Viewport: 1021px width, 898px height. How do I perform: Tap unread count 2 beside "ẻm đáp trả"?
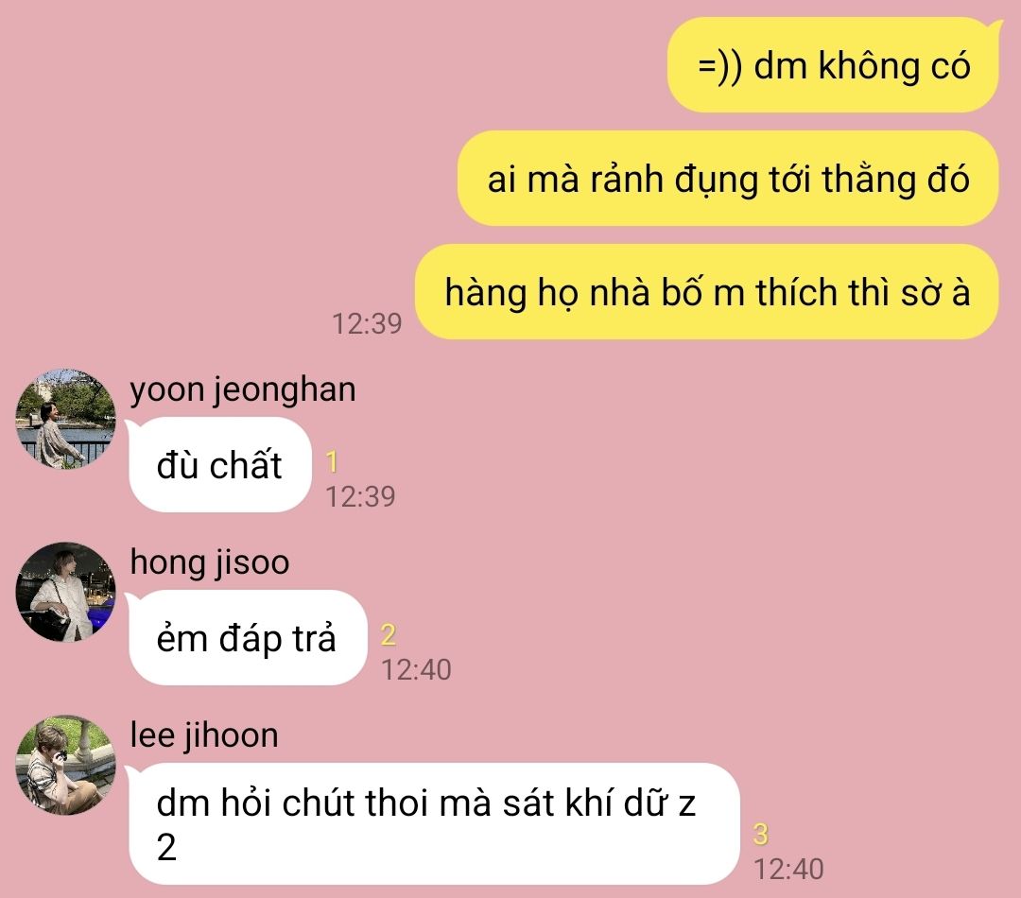click(x=389, y=635)
